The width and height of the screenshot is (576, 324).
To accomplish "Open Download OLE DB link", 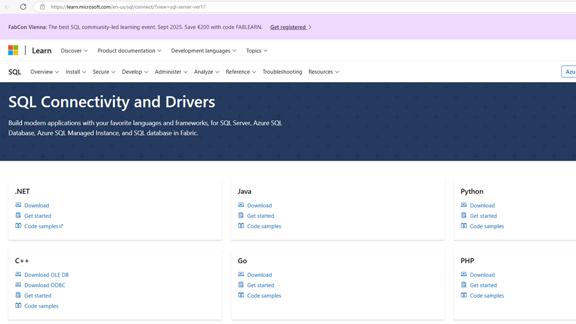I will 46,275.
